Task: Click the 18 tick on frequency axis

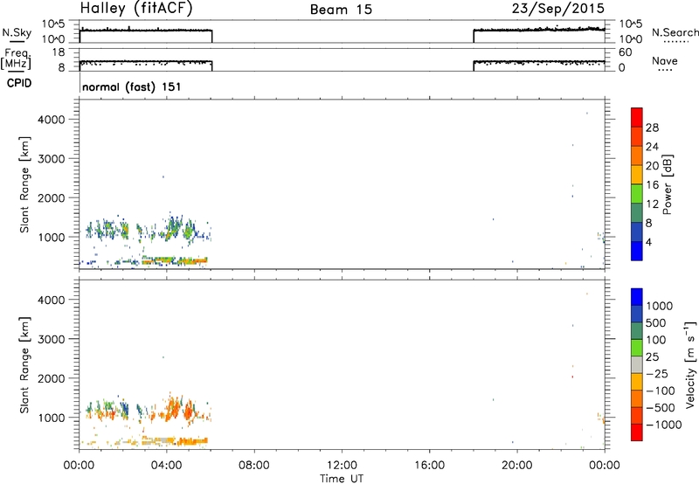Action: pyautogui.click(x=59, y=52)
